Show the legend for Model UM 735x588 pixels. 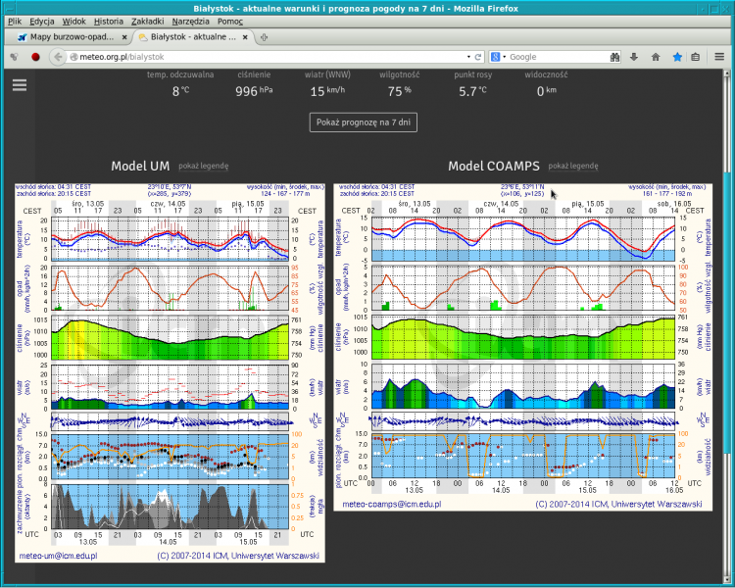tap(204, 167)
